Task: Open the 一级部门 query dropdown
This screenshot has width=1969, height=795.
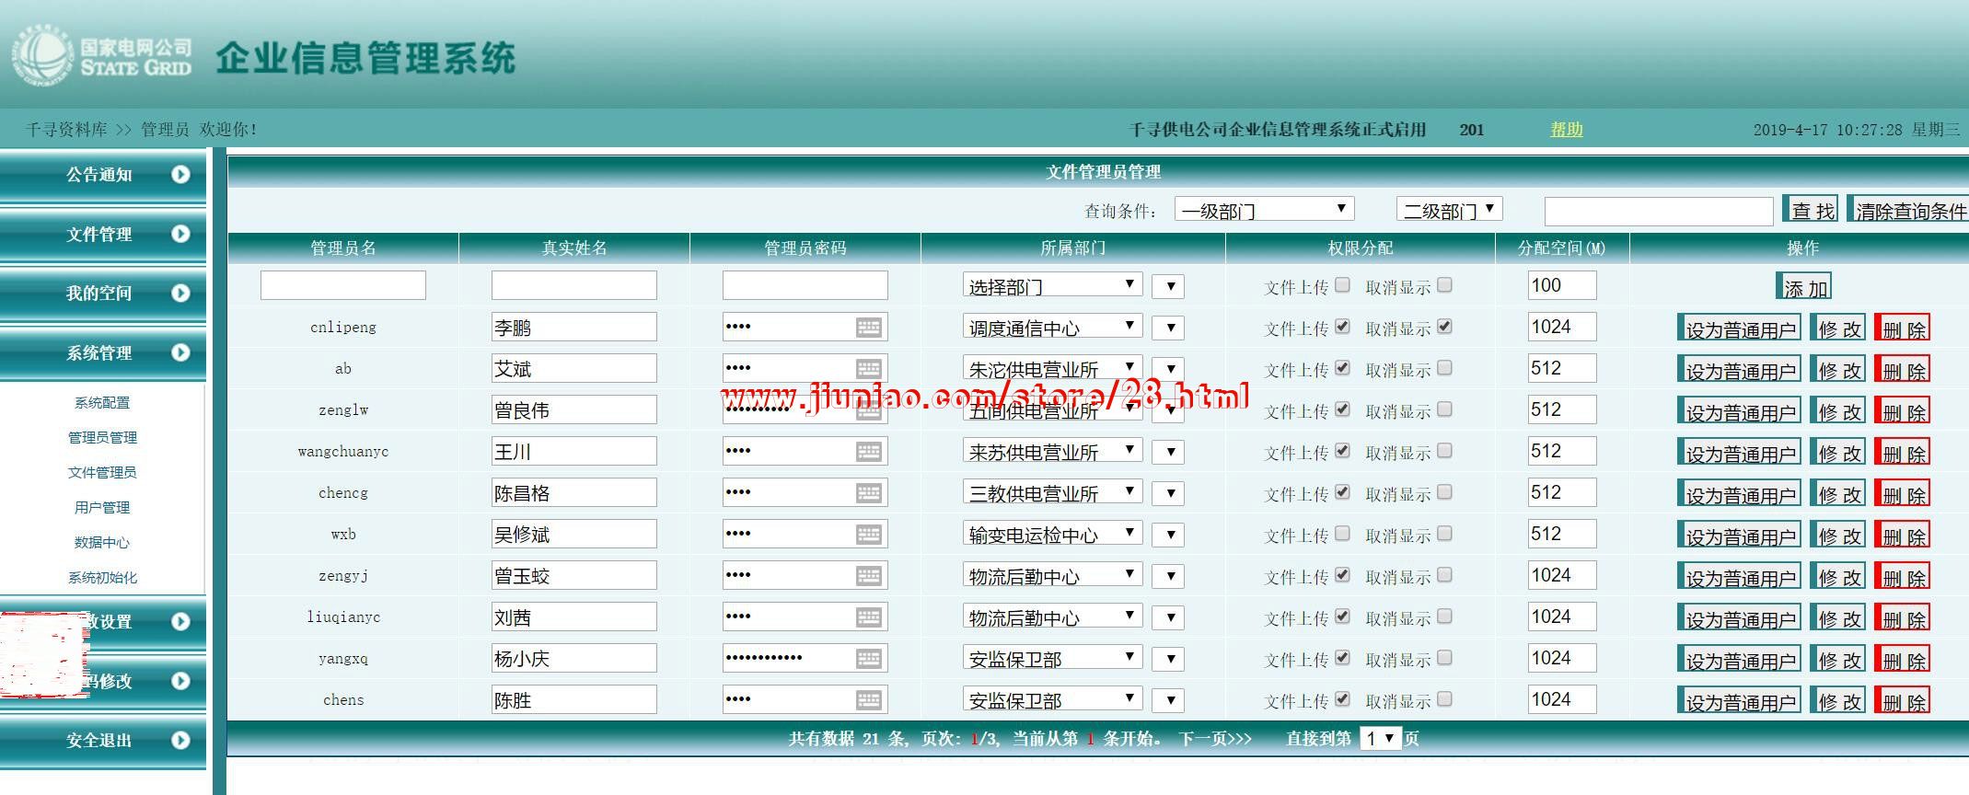Action: tap(1265, 210)
